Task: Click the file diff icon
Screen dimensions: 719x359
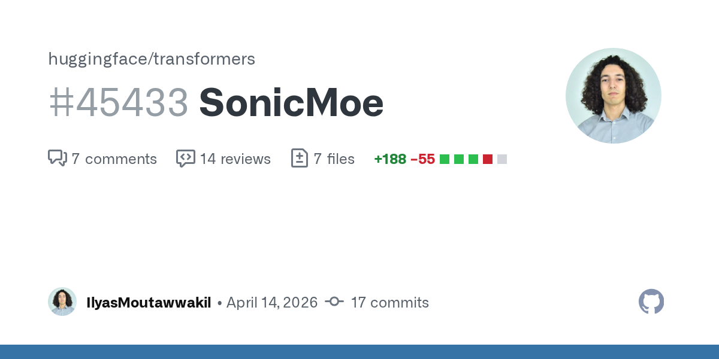Action: tap(300, 159)
